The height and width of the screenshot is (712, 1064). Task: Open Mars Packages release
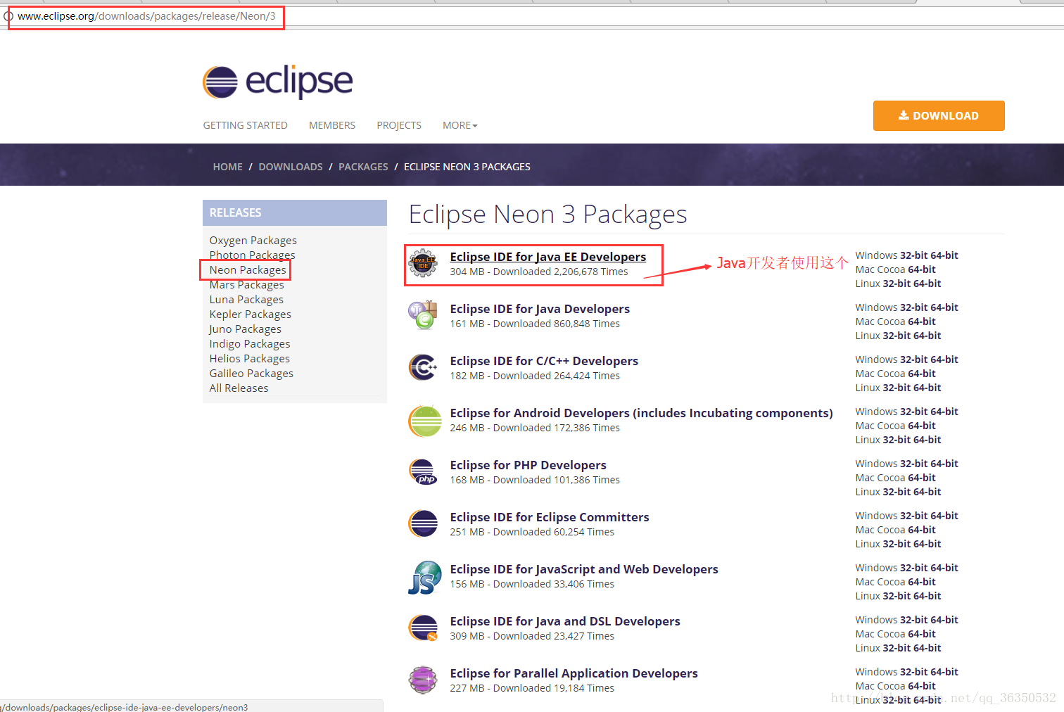[x=246, y=285]
